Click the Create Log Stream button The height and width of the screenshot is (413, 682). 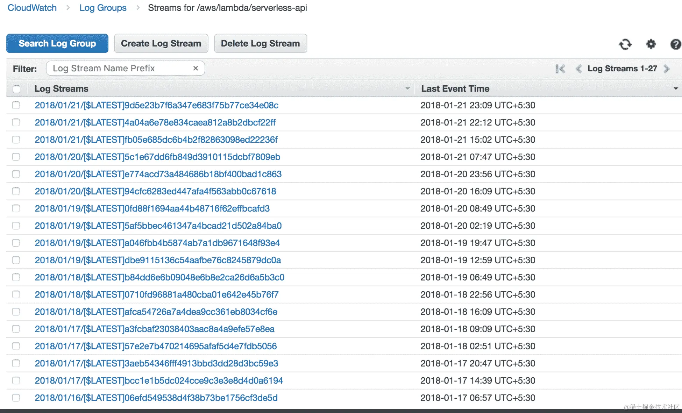[161, 43]
